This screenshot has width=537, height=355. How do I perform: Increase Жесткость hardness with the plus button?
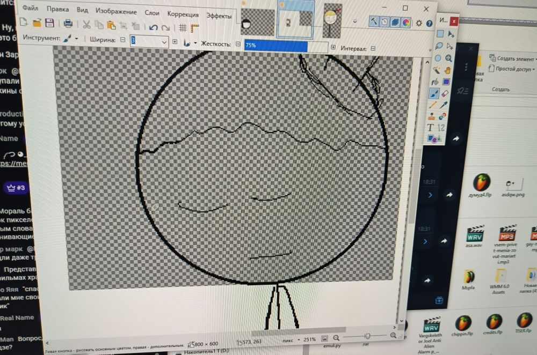pos(333,47)
